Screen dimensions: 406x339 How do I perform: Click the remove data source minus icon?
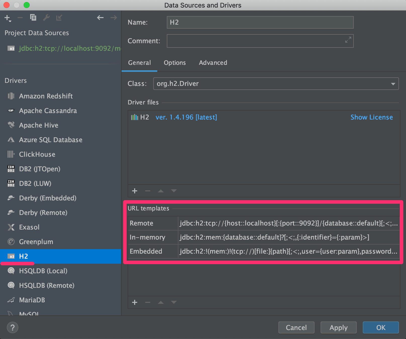tap(20, 18)
